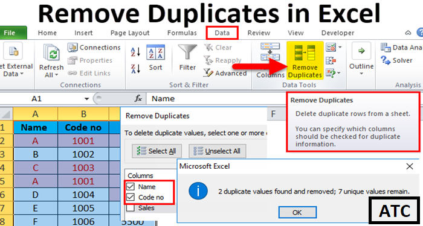This screenshot has width=423, height=226.
Task: Click the Name Box showing A1
Action: point(36,99)
